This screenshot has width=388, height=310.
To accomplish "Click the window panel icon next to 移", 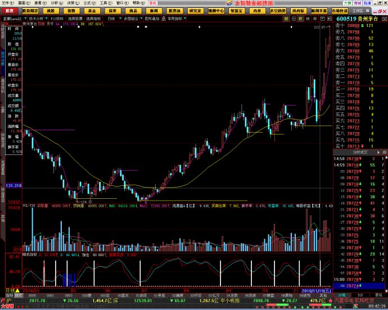I will click(322, 19).
